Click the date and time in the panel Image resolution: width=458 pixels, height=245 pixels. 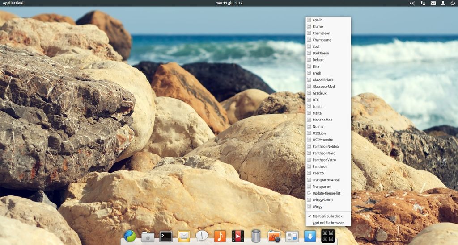[229, 3]
